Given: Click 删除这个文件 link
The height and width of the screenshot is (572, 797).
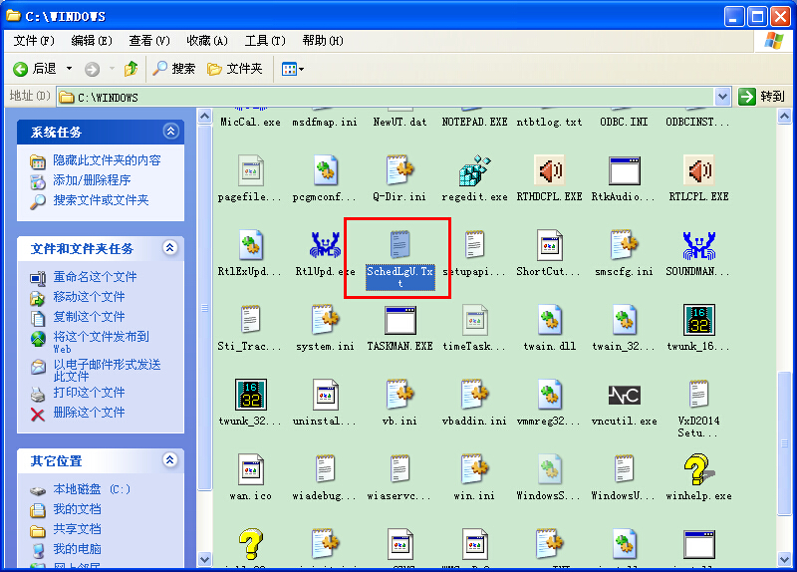Looking at the screenshot, I should 89,413.
